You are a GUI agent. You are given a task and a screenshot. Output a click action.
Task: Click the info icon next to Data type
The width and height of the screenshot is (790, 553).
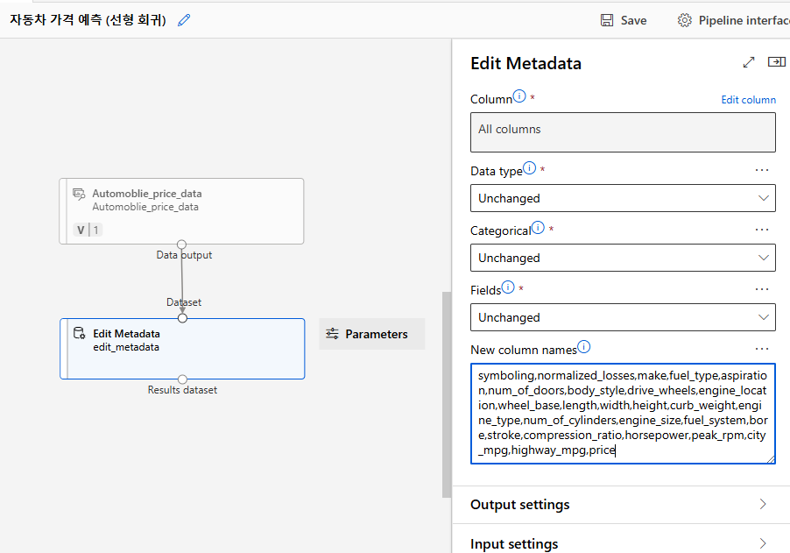coord(529,168)
